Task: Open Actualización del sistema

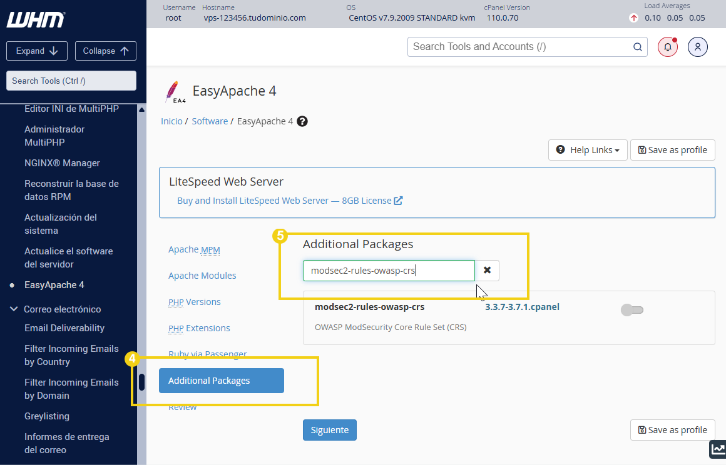Action: click(61, 224)
